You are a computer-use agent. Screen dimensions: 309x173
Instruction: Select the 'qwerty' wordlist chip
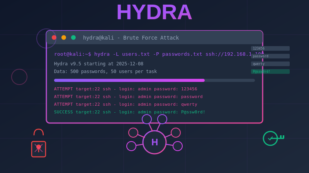(x=270, y=64)
